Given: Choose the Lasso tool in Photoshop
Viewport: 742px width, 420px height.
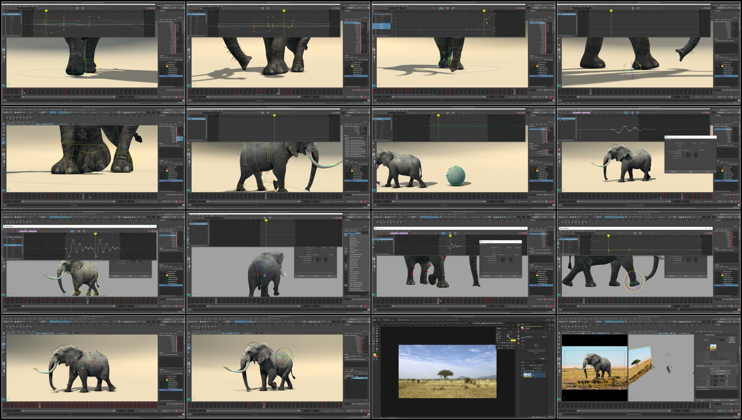Looking at the screenshot, I should point(374,328).
